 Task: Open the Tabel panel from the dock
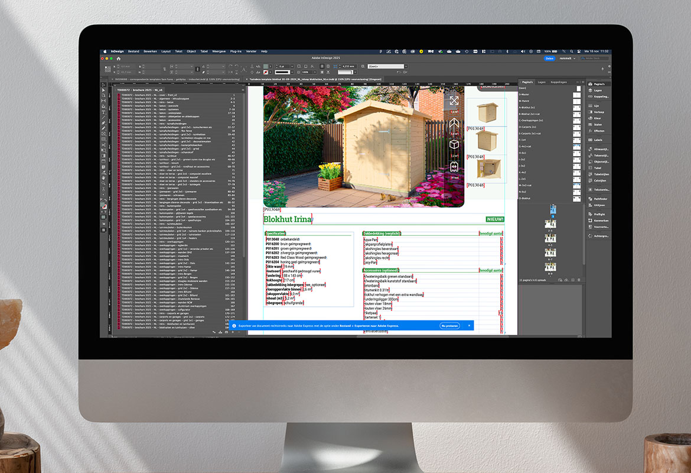pyautogui.click(x=598, y=168)
